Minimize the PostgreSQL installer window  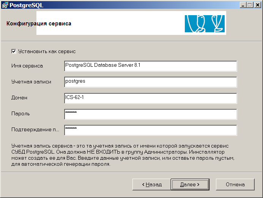pos(243,5)
